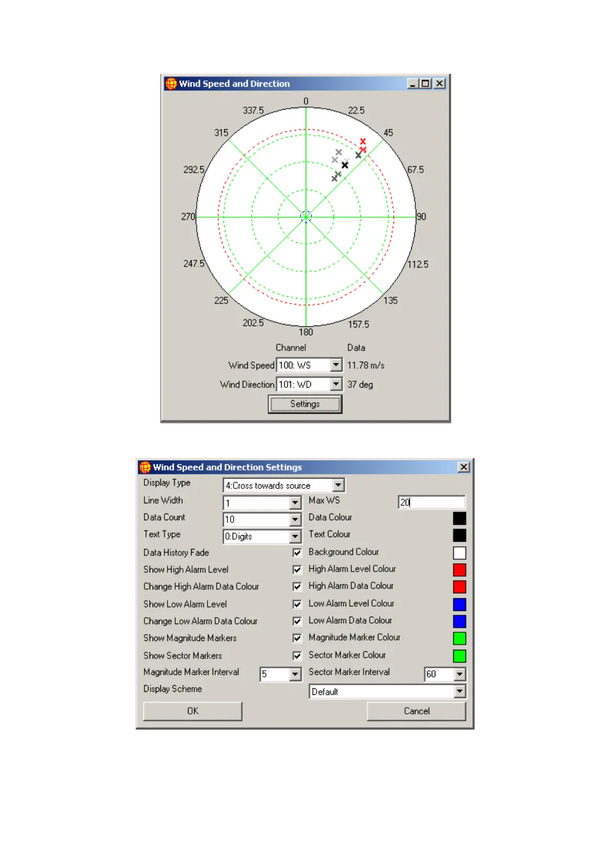Screen dimensions: 610x863
Task: Click the Settings dialog title bar icon
Action: (145, 467)
